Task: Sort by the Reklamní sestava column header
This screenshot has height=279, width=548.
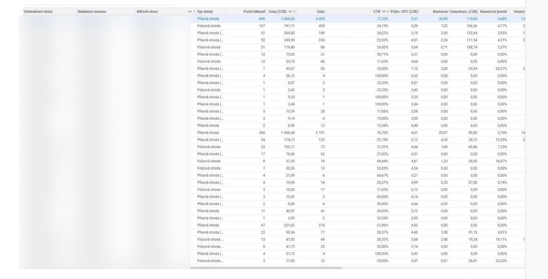Action: coord(92,11)
